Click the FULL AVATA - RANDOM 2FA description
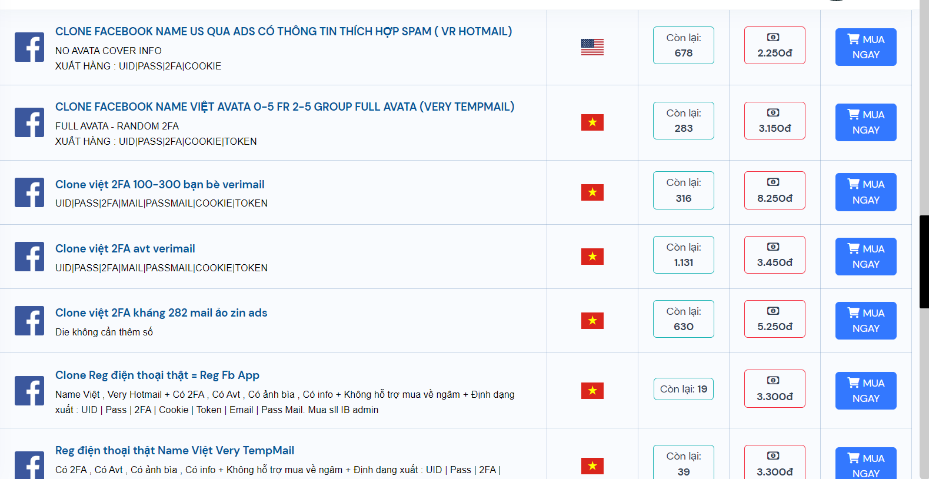Viewport: 929px width, 479px height. [117, 126]
